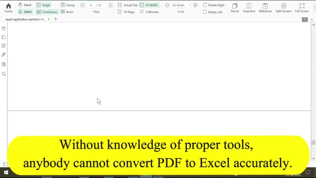Activate the Select tool

25,12
